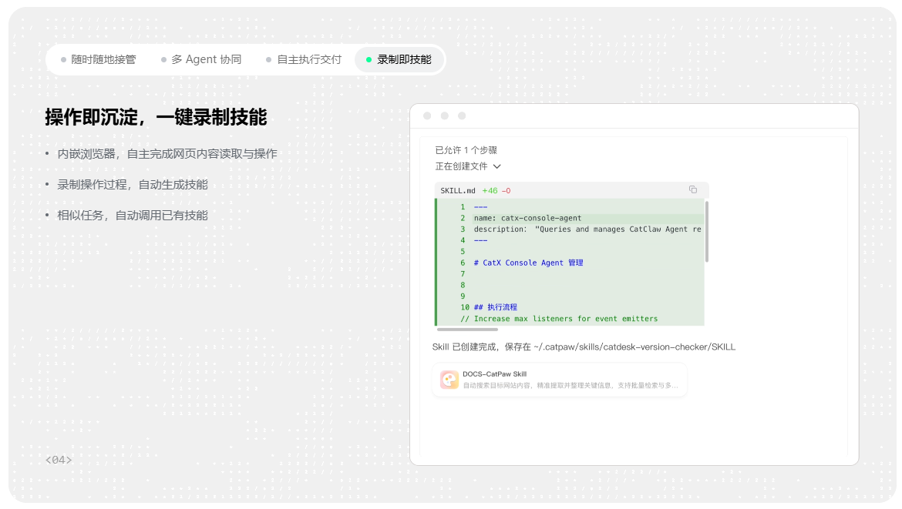Open the 随时随地接管 tab

click(x=98, y=60)
